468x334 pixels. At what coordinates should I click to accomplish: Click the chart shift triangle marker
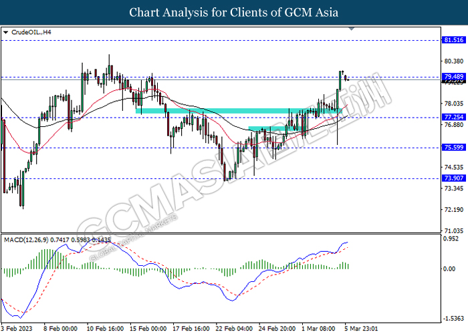351,29
